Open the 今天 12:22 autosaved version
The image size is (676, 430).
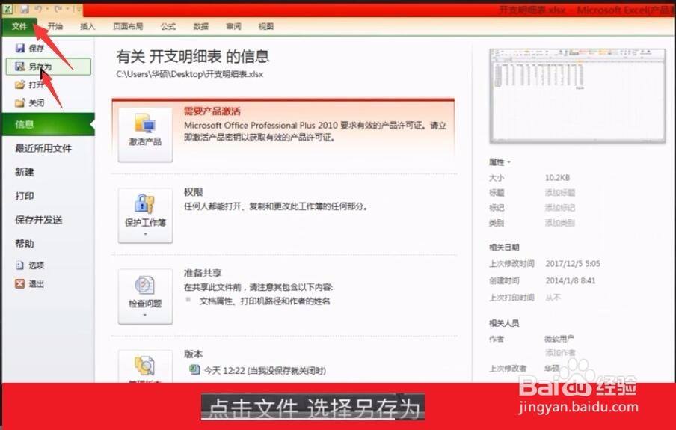coord(265,370)
